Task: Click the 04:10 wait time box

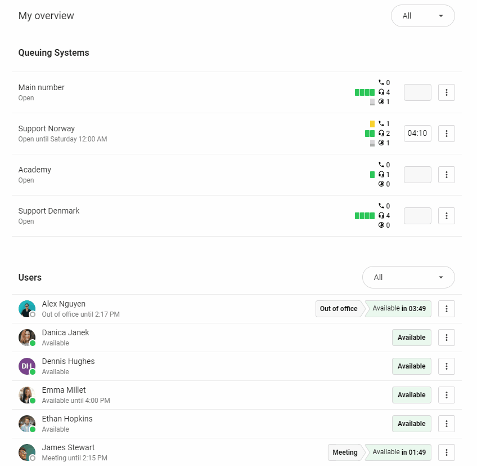Action: pos(417,134)
